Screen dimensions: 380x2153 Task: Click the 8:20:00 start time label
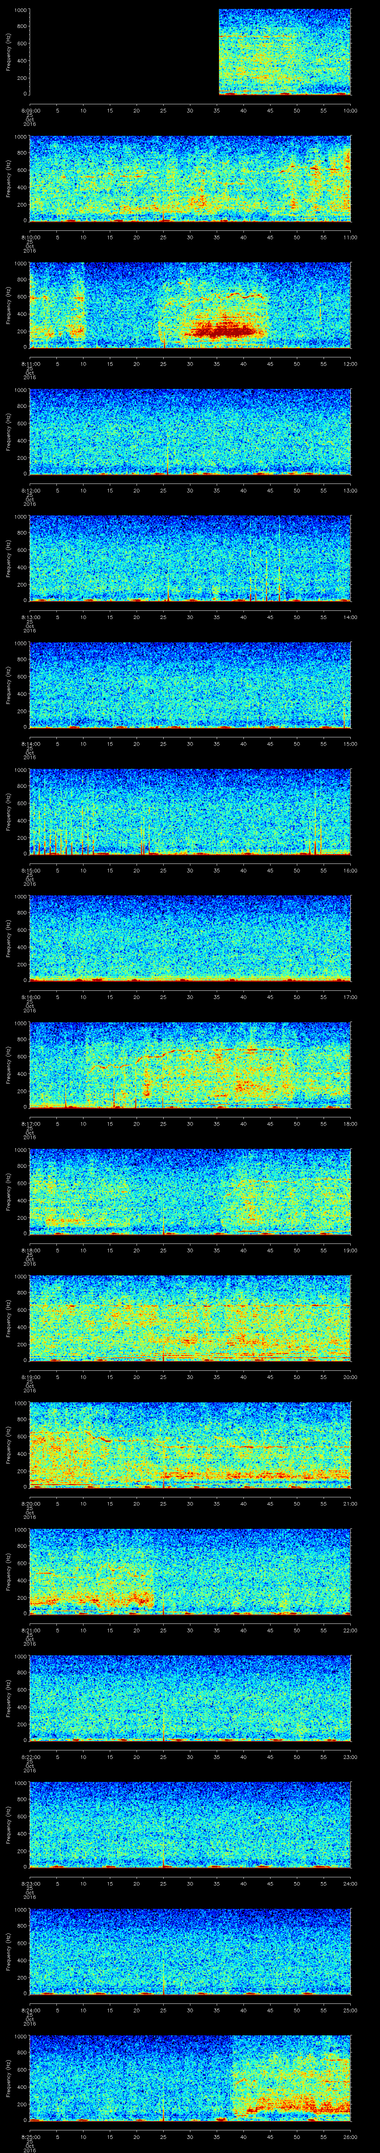[30, 1504]
